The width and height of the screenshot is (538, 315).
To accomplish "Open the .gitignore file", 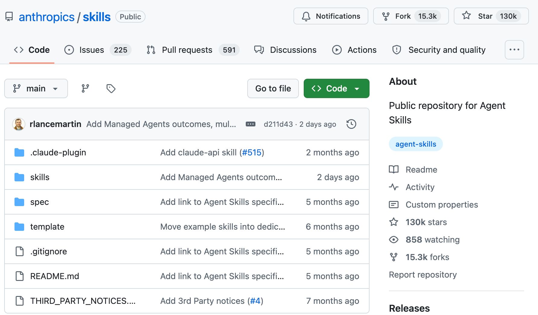I will [49, 251].
